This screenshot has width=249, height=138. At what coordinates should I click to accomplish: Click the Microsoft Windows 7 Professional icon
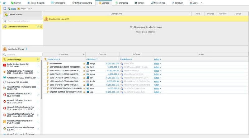[4, 128]
